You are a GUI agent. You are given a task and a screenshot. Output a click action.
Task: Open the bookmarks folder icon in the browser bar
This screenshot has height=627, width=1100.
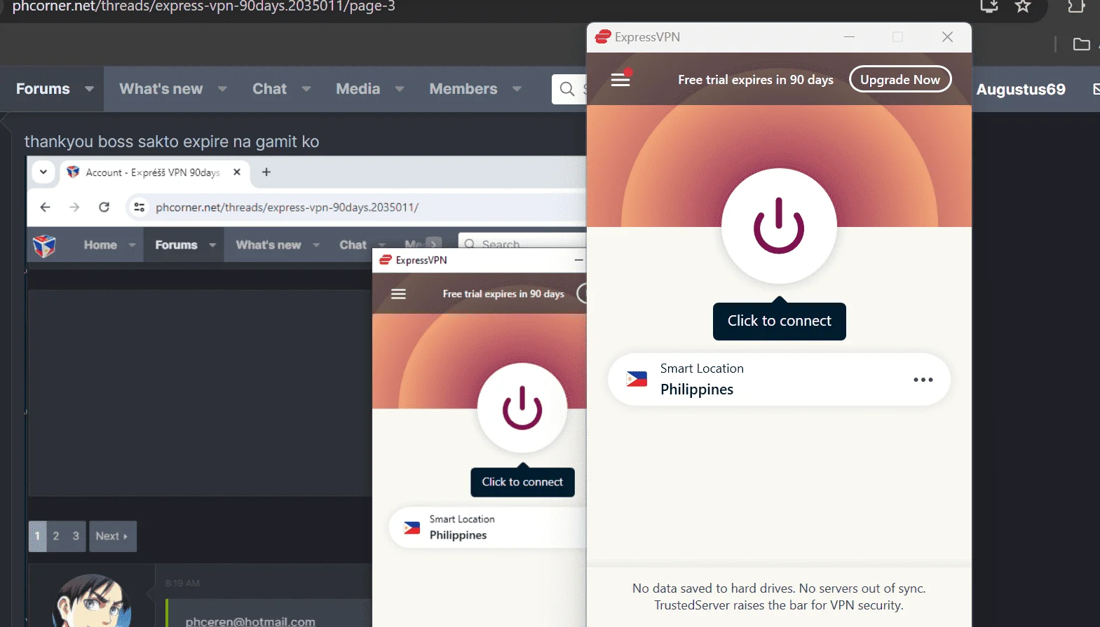tap(1082, 45)
